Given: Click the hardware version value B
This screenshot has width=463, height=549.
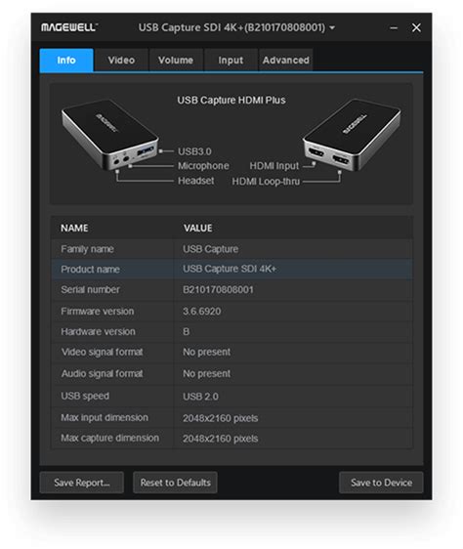Looking at the screenshot, I should point(186,331).
